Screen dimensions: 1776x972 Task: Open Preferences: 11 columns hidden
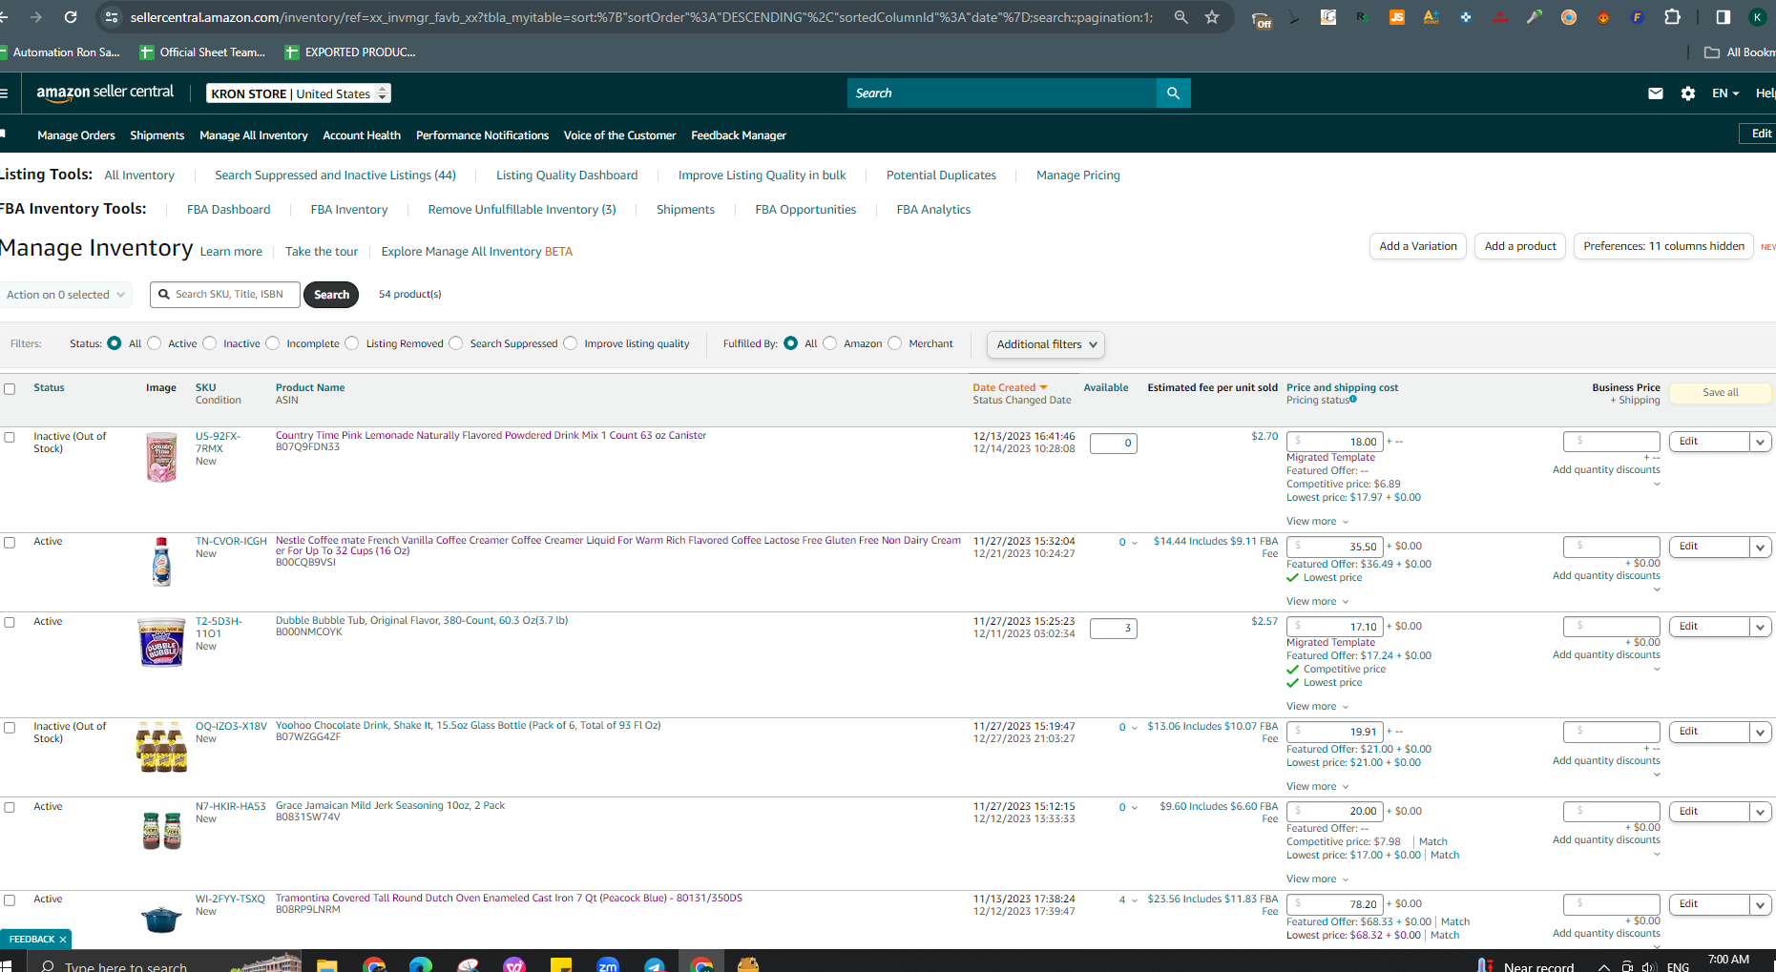click(x=1663, y=246)
